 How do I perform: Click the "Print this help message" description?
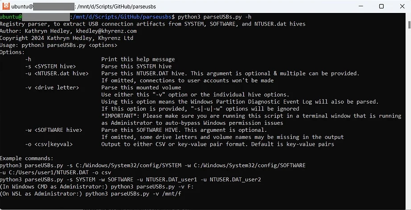(138, 59)
